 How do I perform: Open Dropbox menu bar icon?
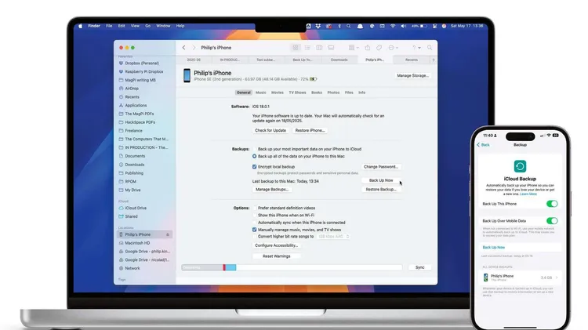318,26
